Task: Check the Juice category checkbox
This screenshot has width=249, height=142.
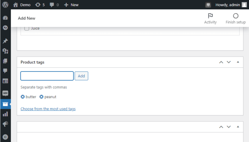Action: (x=27, y=28)
